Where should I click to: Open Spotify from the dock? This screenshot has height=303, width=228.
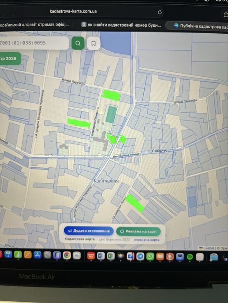click(x=190, y=257)
